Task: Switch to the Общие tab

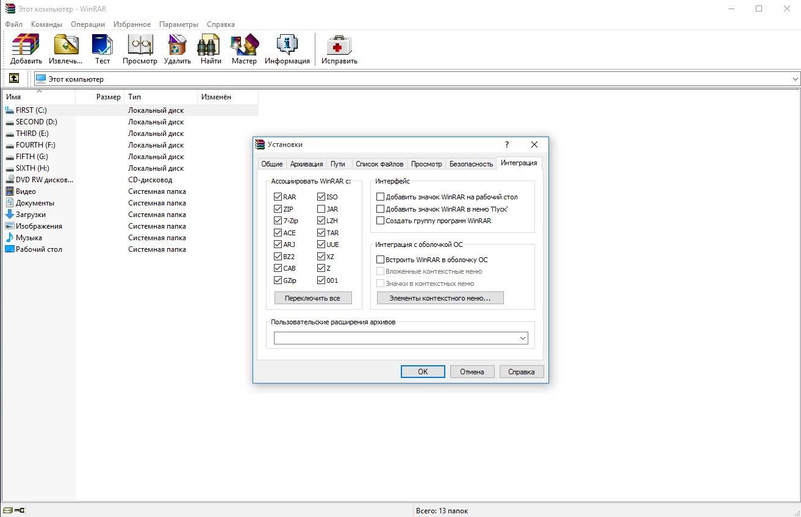Action: pyautogui.click(x=272, y=164)
